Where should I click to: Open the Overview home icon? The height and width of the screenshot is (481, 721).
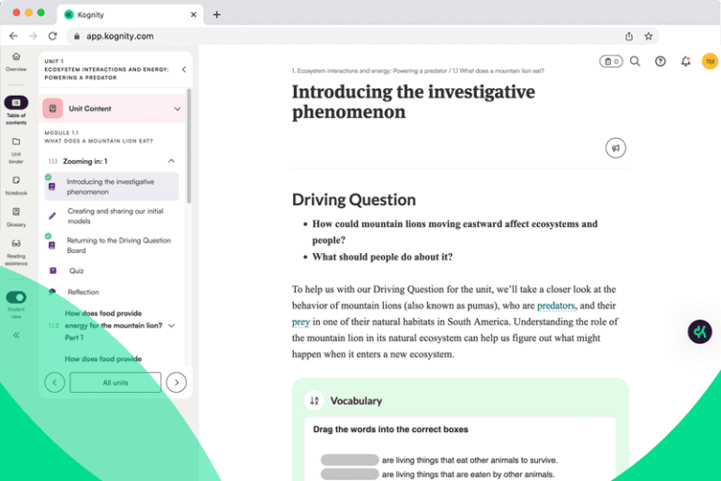pyautogui.click(x=16, y=57)
